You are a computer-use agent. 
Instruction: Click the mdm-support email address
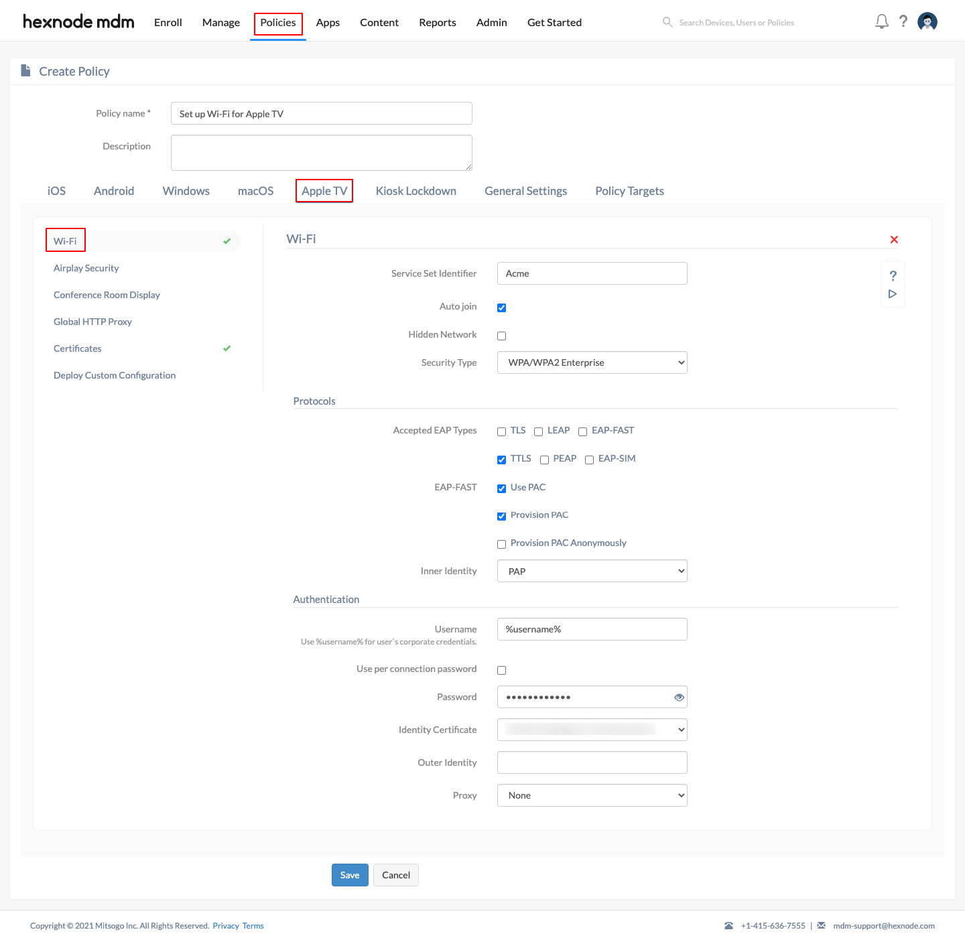pyautogui.click(x=884, y=926)
